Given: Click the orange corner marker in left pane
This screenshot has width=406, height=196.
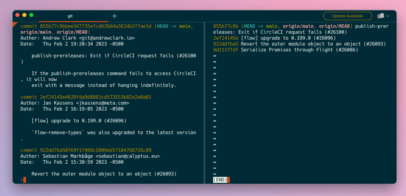Looking at the screenshot, I should [14, 24].
